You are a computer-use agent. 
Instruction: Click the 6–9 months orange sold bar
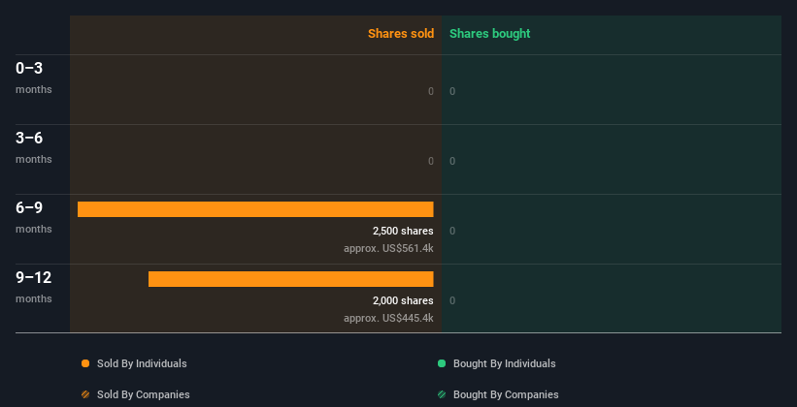point(255,209)
